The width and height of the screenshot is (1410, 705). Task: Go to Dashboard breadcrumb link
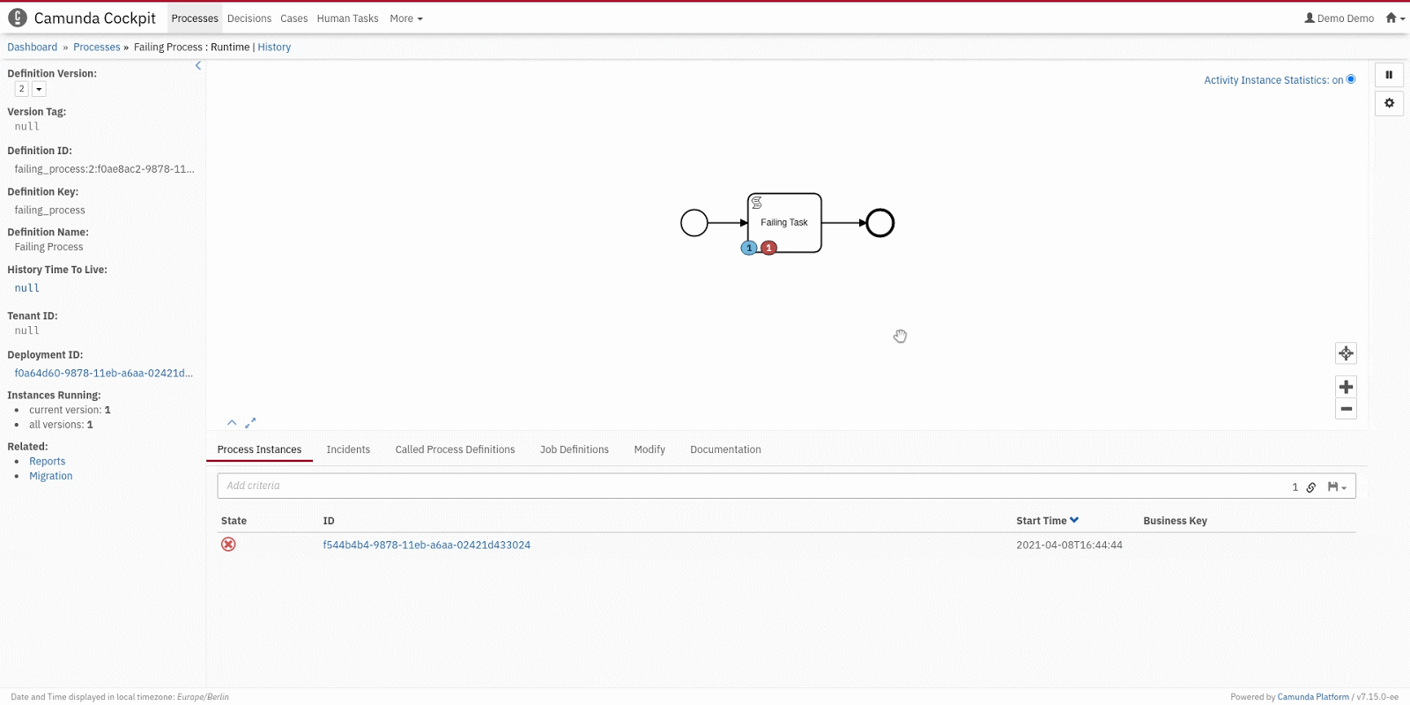(x=33, y=48)
